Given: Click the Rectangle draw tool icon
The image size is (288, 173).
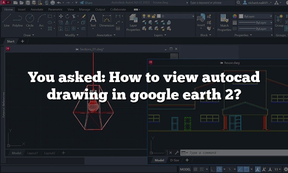Looking at the screenshot, I should point(50,16).
